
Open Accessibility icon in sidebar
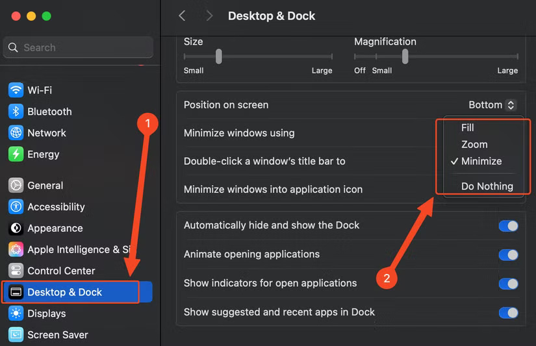tap(16, 207)
